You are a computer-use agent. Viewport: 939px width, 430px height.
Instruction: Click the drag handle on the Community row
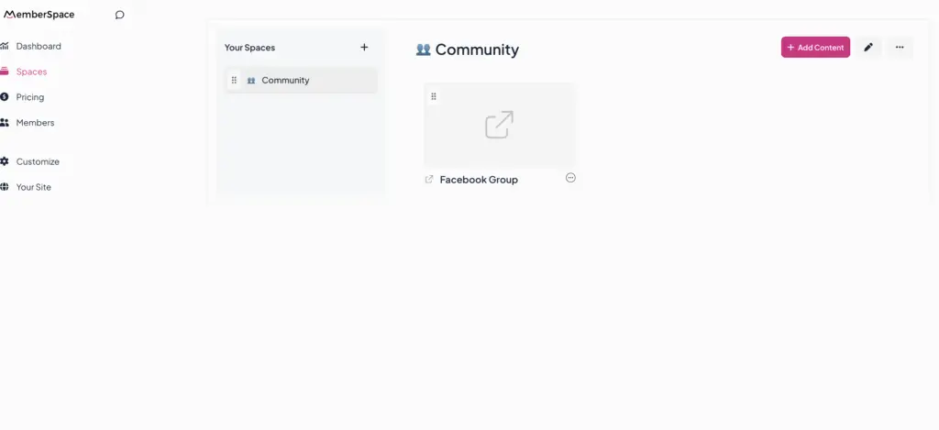234,81
